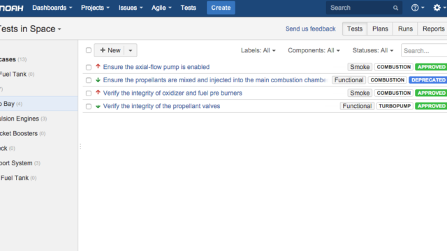Click COMBUSTION tag on propellants mixed row
The width and height of the screenshot is (447, 251).
388,80
